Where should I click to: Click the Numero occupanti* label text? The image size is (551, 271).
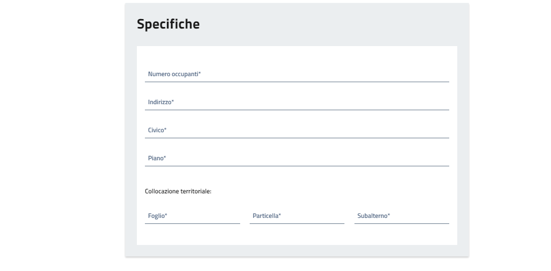pyautogui.click(x=174, y=75)
